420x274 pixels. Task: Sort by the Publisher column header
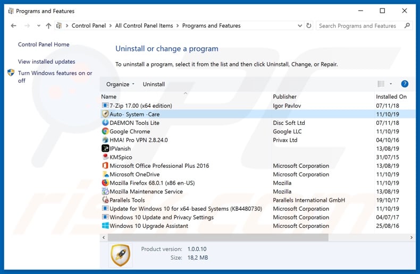click(284, 97)
